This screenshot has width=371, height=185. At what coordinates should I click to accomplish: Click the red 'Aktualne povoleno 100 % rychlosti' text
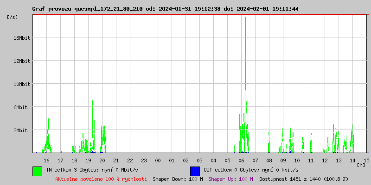[x=101, y=179]
